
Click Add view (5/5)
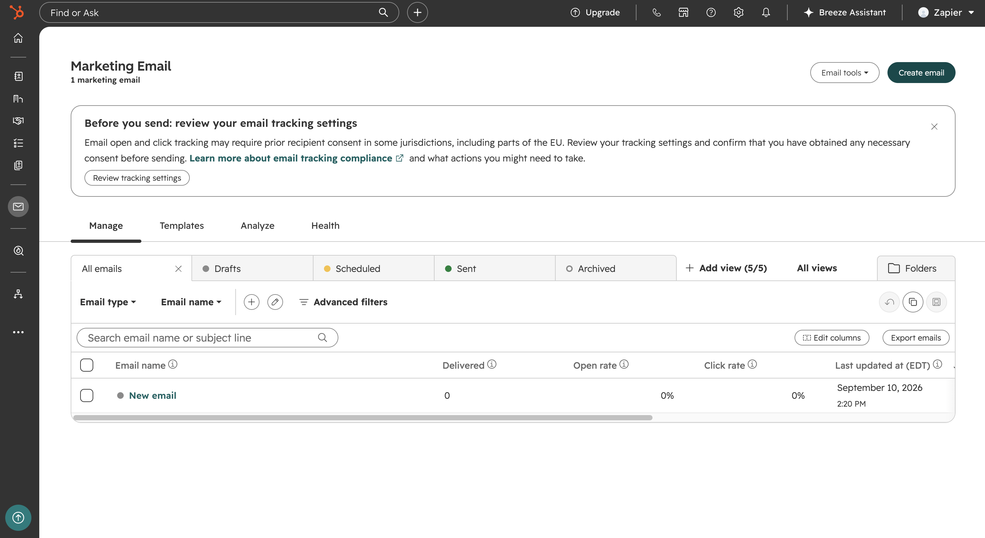coord(726,268)
